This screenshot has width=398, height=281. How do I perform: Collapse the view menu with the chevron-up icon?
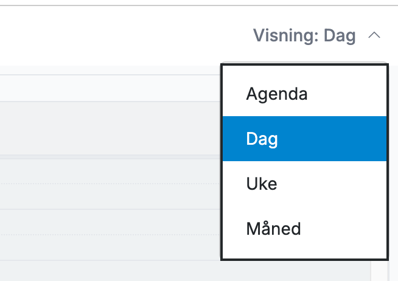coord(374,35)
